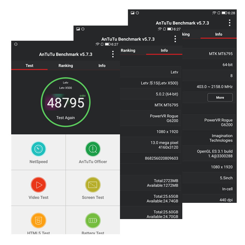Open overflow menu in rear 6:28 window
245x245 pixels.
coord(230,23)
